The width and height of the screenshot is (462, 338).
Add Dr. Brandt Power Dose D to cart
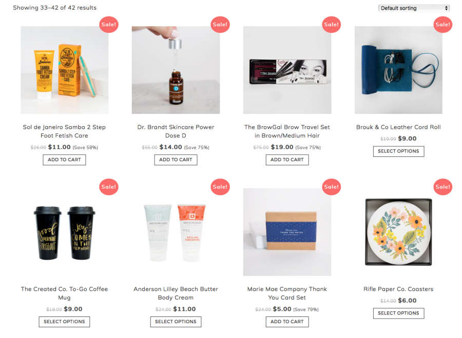pyautogui.click(x=176, y=160)
